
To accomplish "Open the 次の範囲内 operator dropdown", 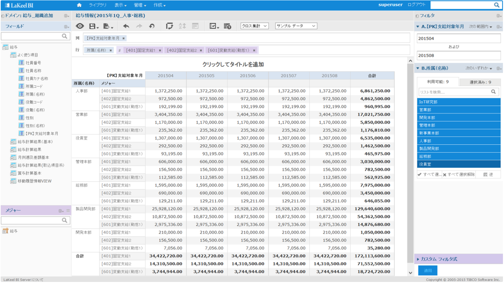I will 480,27.
